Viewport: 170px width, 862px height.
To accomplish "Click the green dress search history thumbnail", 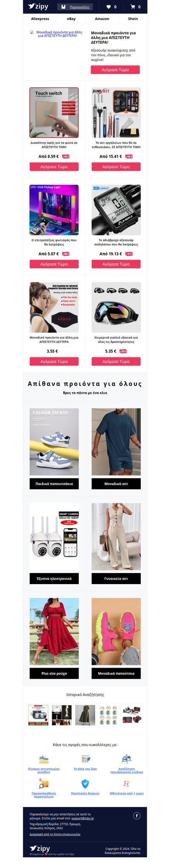I will (x=85, y=715).
